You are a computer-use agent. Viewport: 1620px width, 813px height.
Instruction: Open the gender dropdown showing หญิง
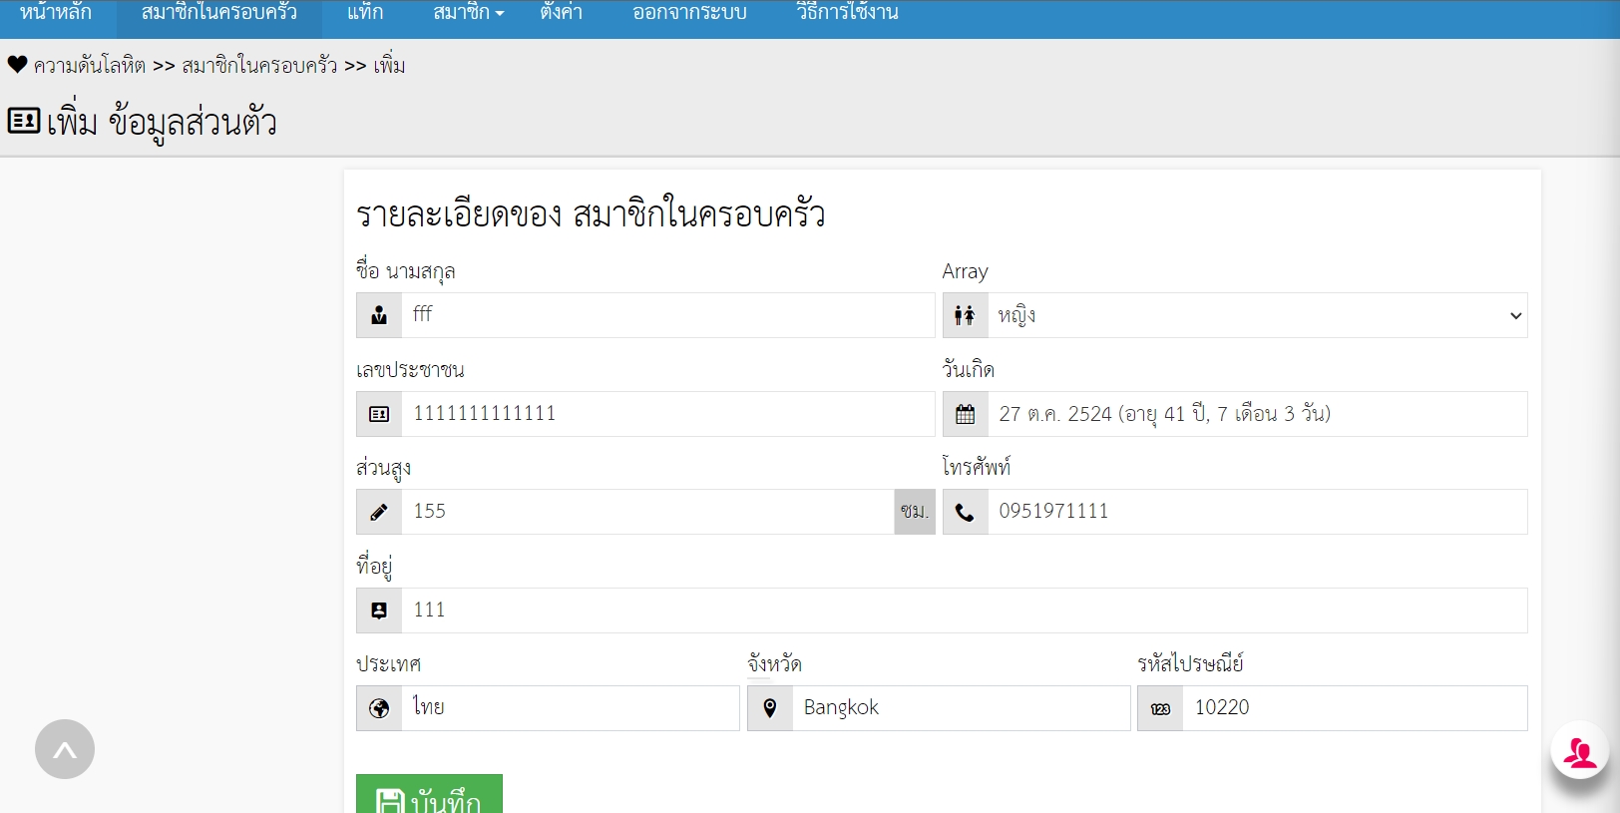point(1257,315)
